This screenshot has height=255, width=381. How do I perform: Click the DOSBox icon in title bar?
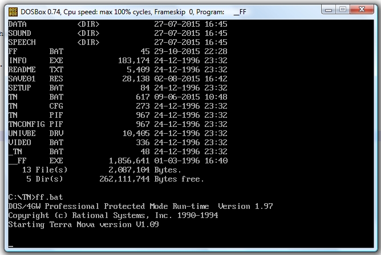pyautogui.click(x=13, y=11)
